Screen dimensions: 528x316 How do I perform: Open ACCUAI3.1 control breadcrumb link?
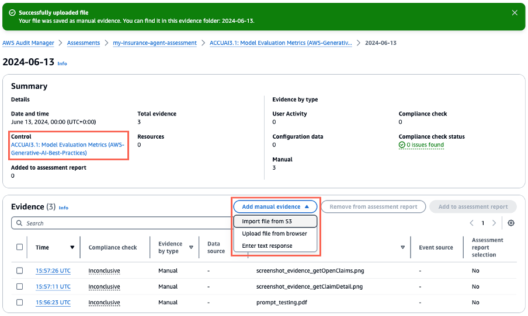click(281, 43)
